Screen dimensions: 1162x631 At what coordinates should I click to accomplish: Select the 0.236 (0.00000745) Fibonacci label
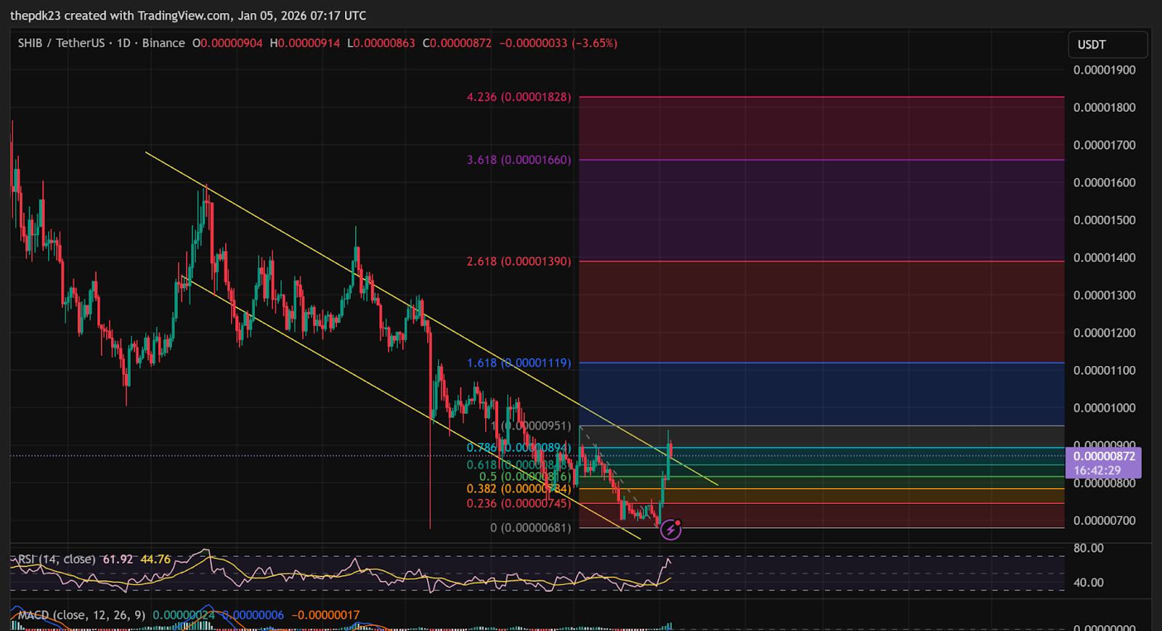tap(519, 503)
